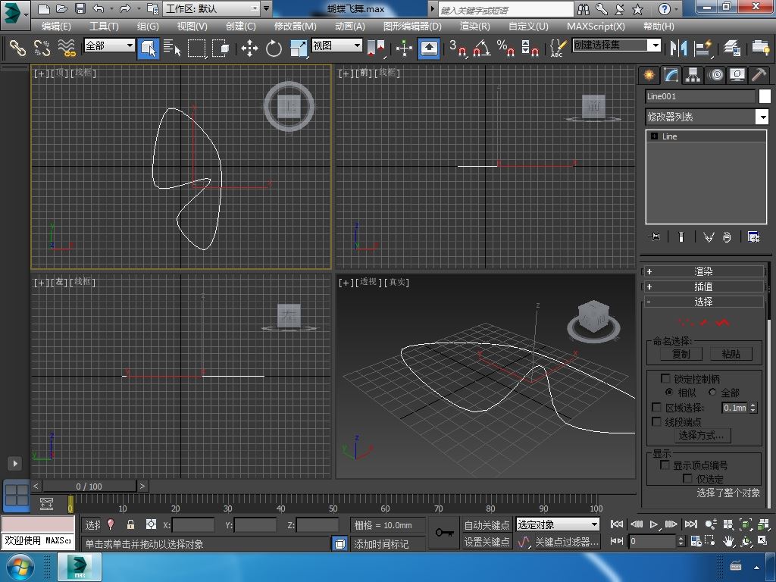Click Mirror tool icon
This screenshot has height=582, width=776.
point(678,48)
